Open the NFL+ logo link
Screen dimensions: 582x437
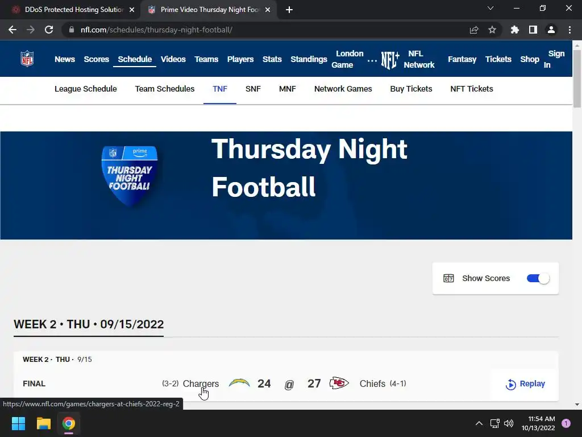pos(390,59)
